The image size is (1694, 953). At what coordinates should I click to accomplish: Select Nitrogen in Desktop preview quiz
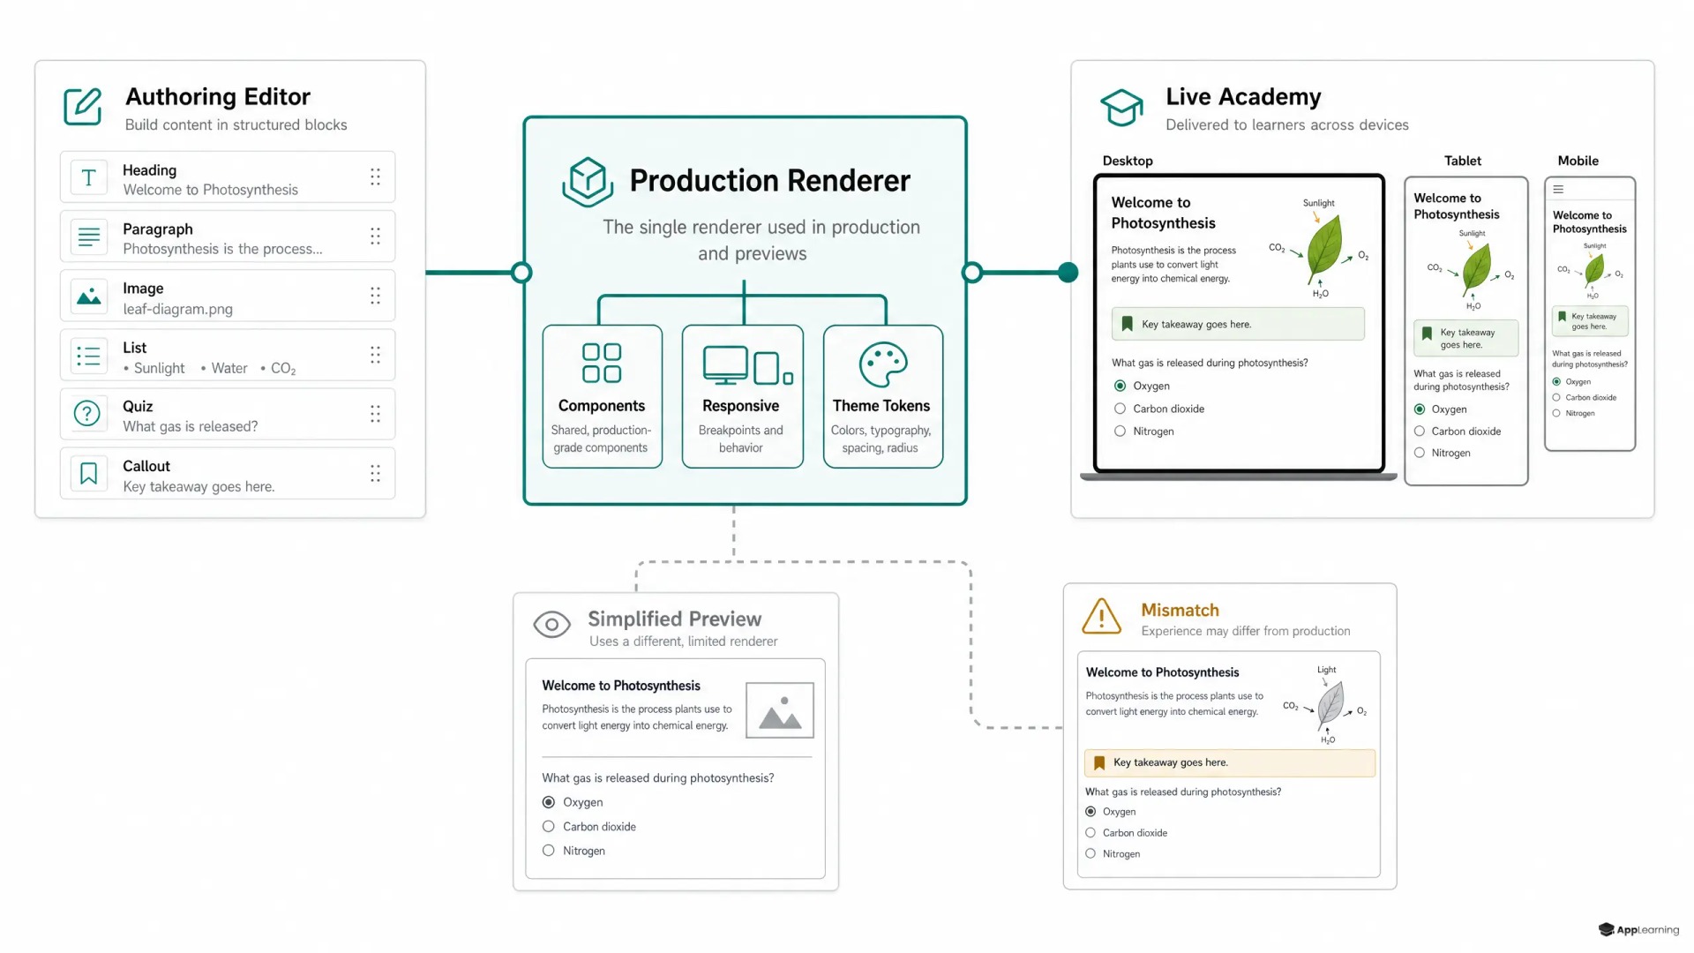pos(1120,431)
